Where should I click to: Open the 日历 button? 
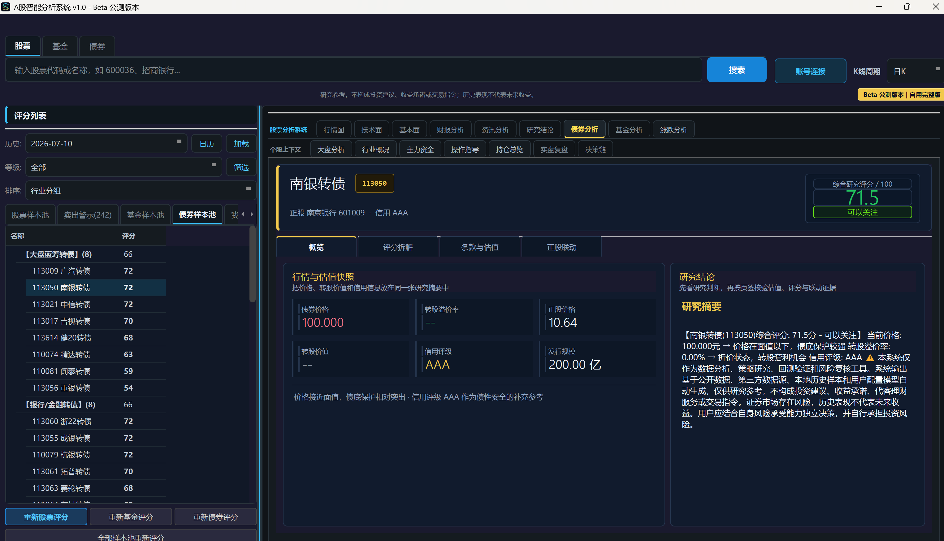[206, 143]
